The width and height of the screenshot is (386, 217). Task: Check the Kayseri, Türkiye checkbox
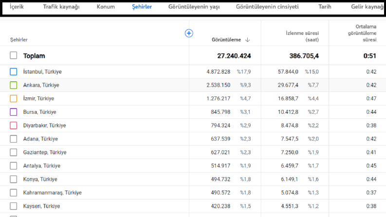click(x=14, y=206)
